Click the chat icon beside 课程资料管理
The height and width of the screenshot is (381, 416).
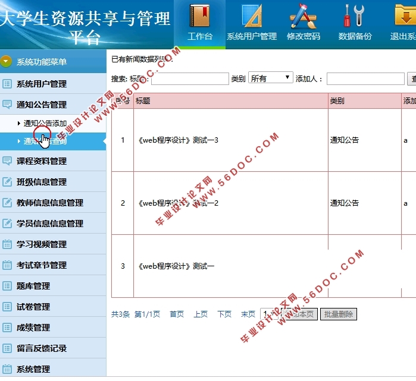pos(7,161)
